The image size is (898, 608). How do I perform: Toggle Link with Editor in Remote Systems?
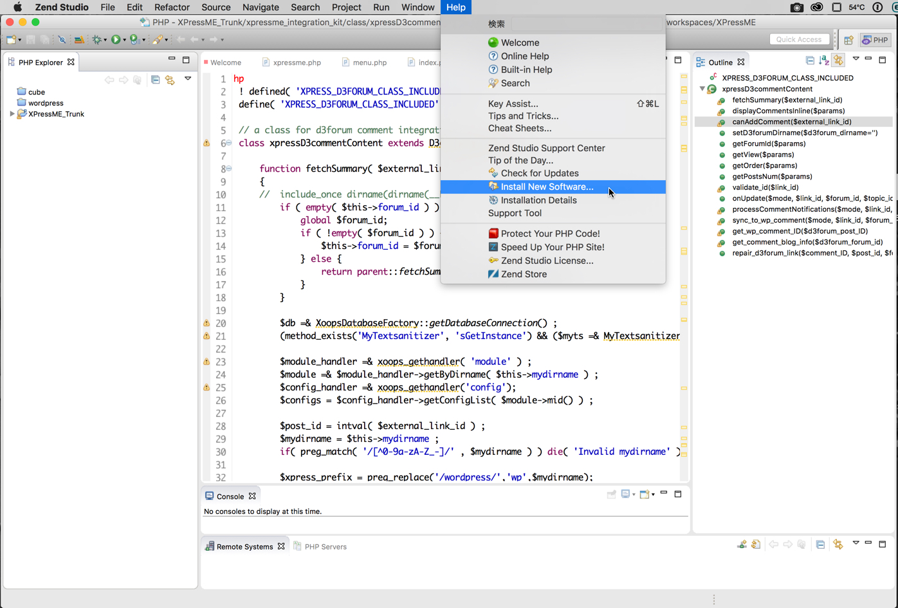838,544
